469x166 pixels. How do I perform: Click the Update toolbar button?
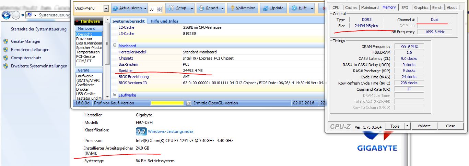(273, 8)
